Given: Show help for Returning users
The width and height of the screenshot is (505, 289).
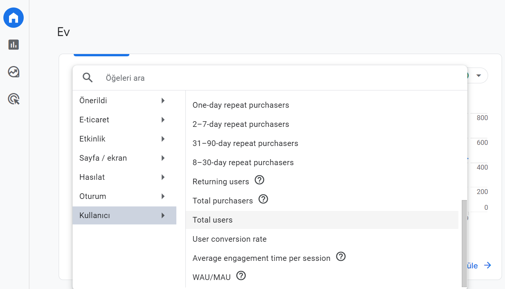Looking at the screenshot, I should point(259,180).
